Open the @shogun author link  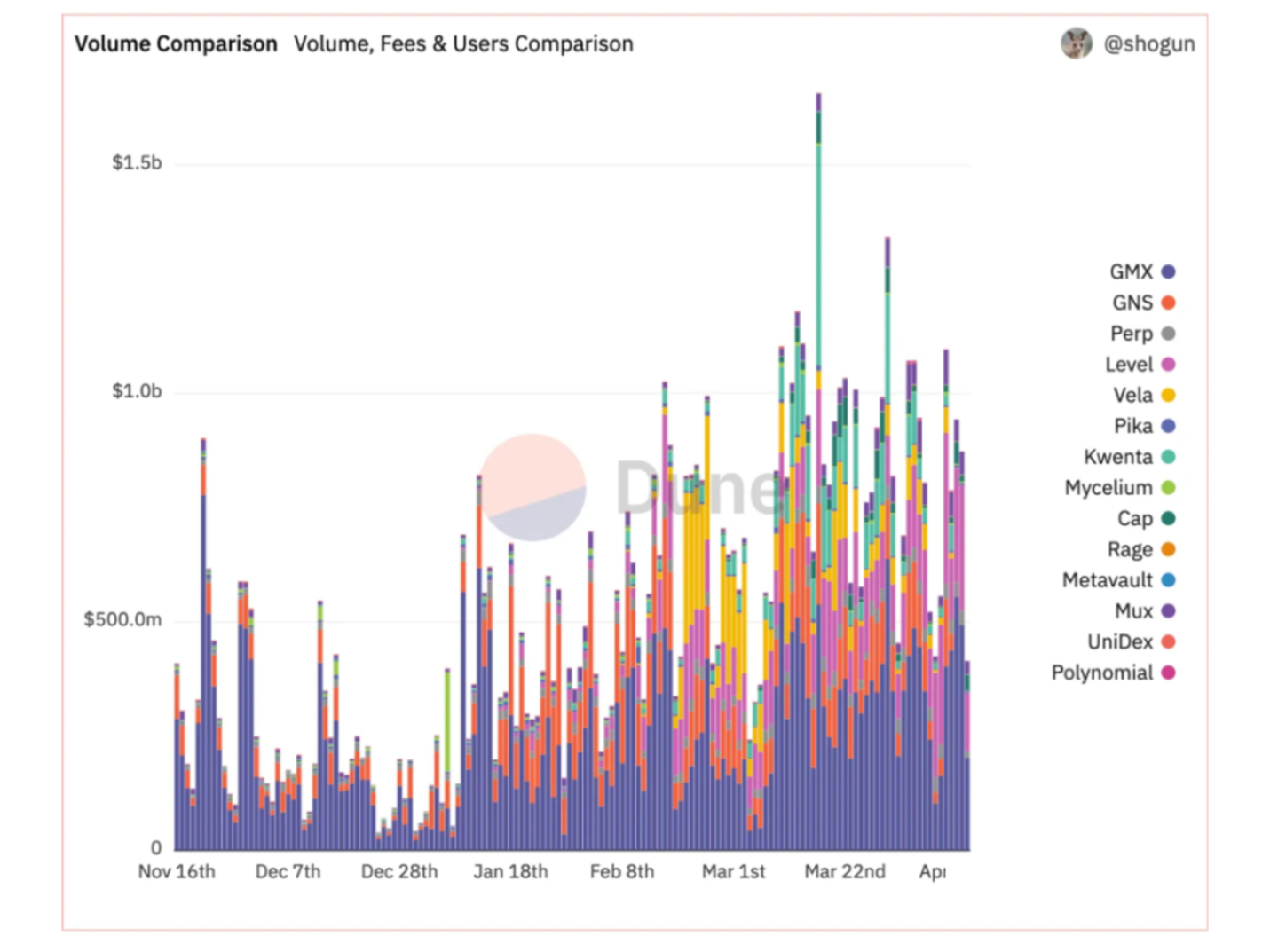1148,44
